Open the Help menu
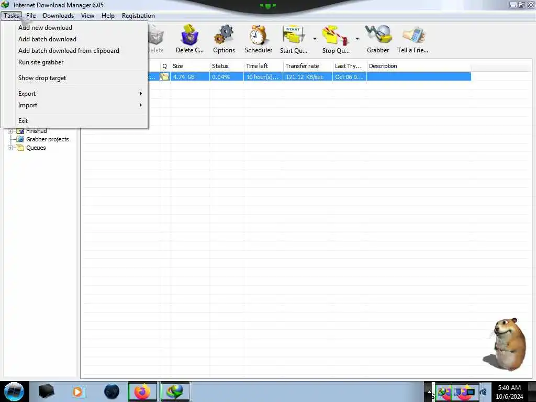The image size is (536, 402). (x=108, y=16)
